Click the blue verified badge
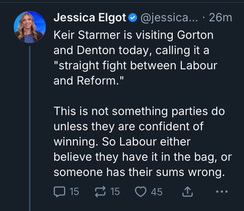This screenshot has height=211, width=244. (x=133, y=18)
